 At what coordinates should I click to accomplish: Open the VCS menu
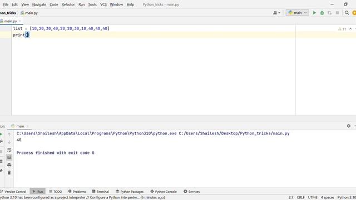coord(103,4)
